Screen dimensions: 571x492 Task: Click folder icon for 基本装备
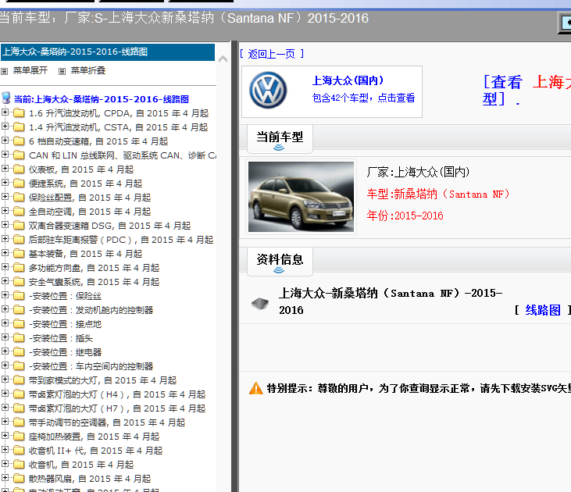[19, 254]
